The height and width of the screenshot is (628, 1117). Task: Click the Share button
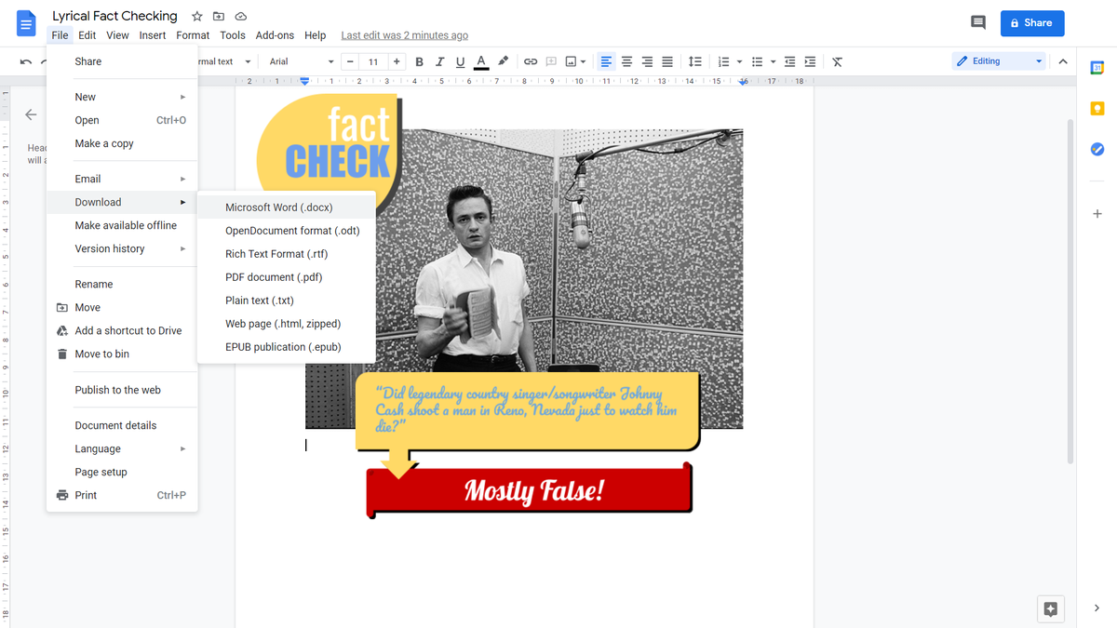tap(1031, 22)
